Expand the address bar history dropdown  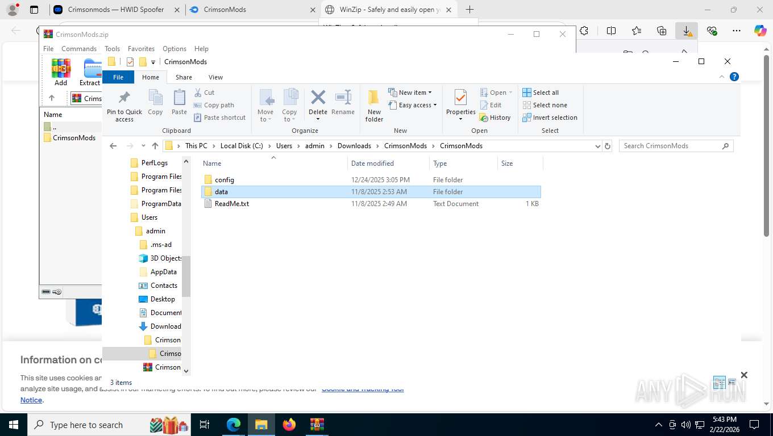(597, 146)
